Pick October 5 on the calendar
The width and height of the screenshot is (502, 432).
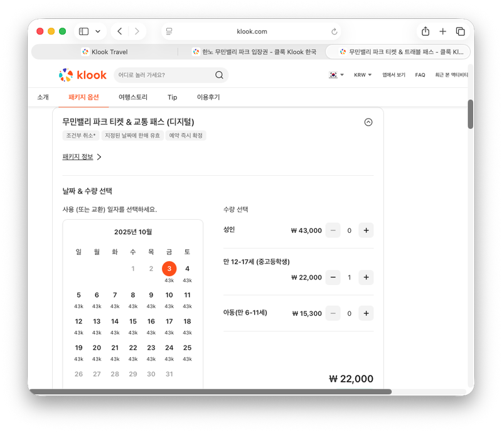pyautogui.click(x=79, y=295)
